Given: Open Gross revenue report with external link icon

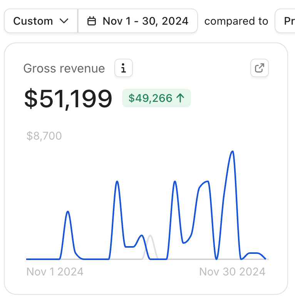Looking at the screenshot, I should tap(260, 69).
